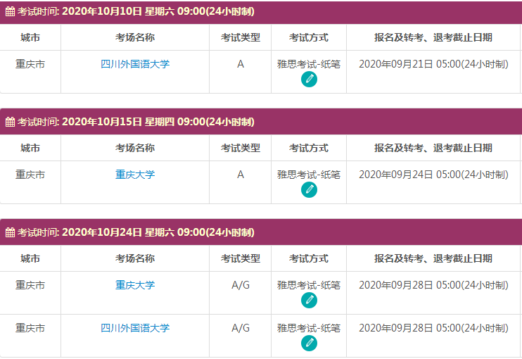
Task: Click 雅思考试-纸笔 in 10月24日 四川外国语大学 row
Action: tap(309, 328)
